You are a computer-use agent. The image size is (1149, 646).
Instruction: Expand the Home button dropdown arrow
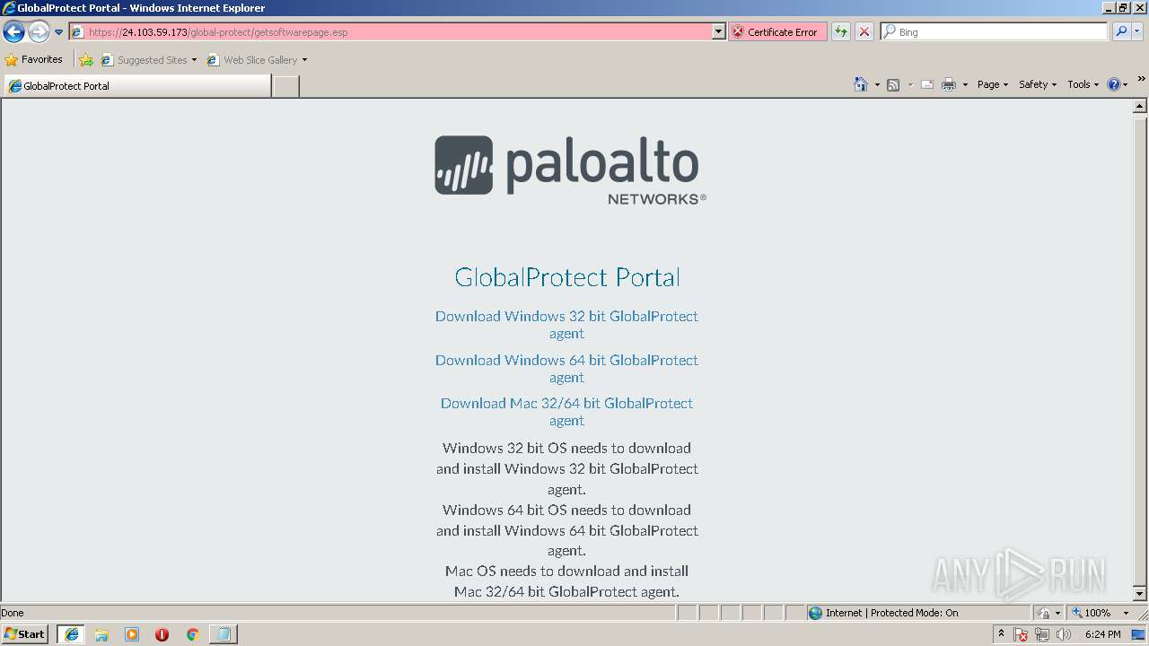tap(877, 84)
